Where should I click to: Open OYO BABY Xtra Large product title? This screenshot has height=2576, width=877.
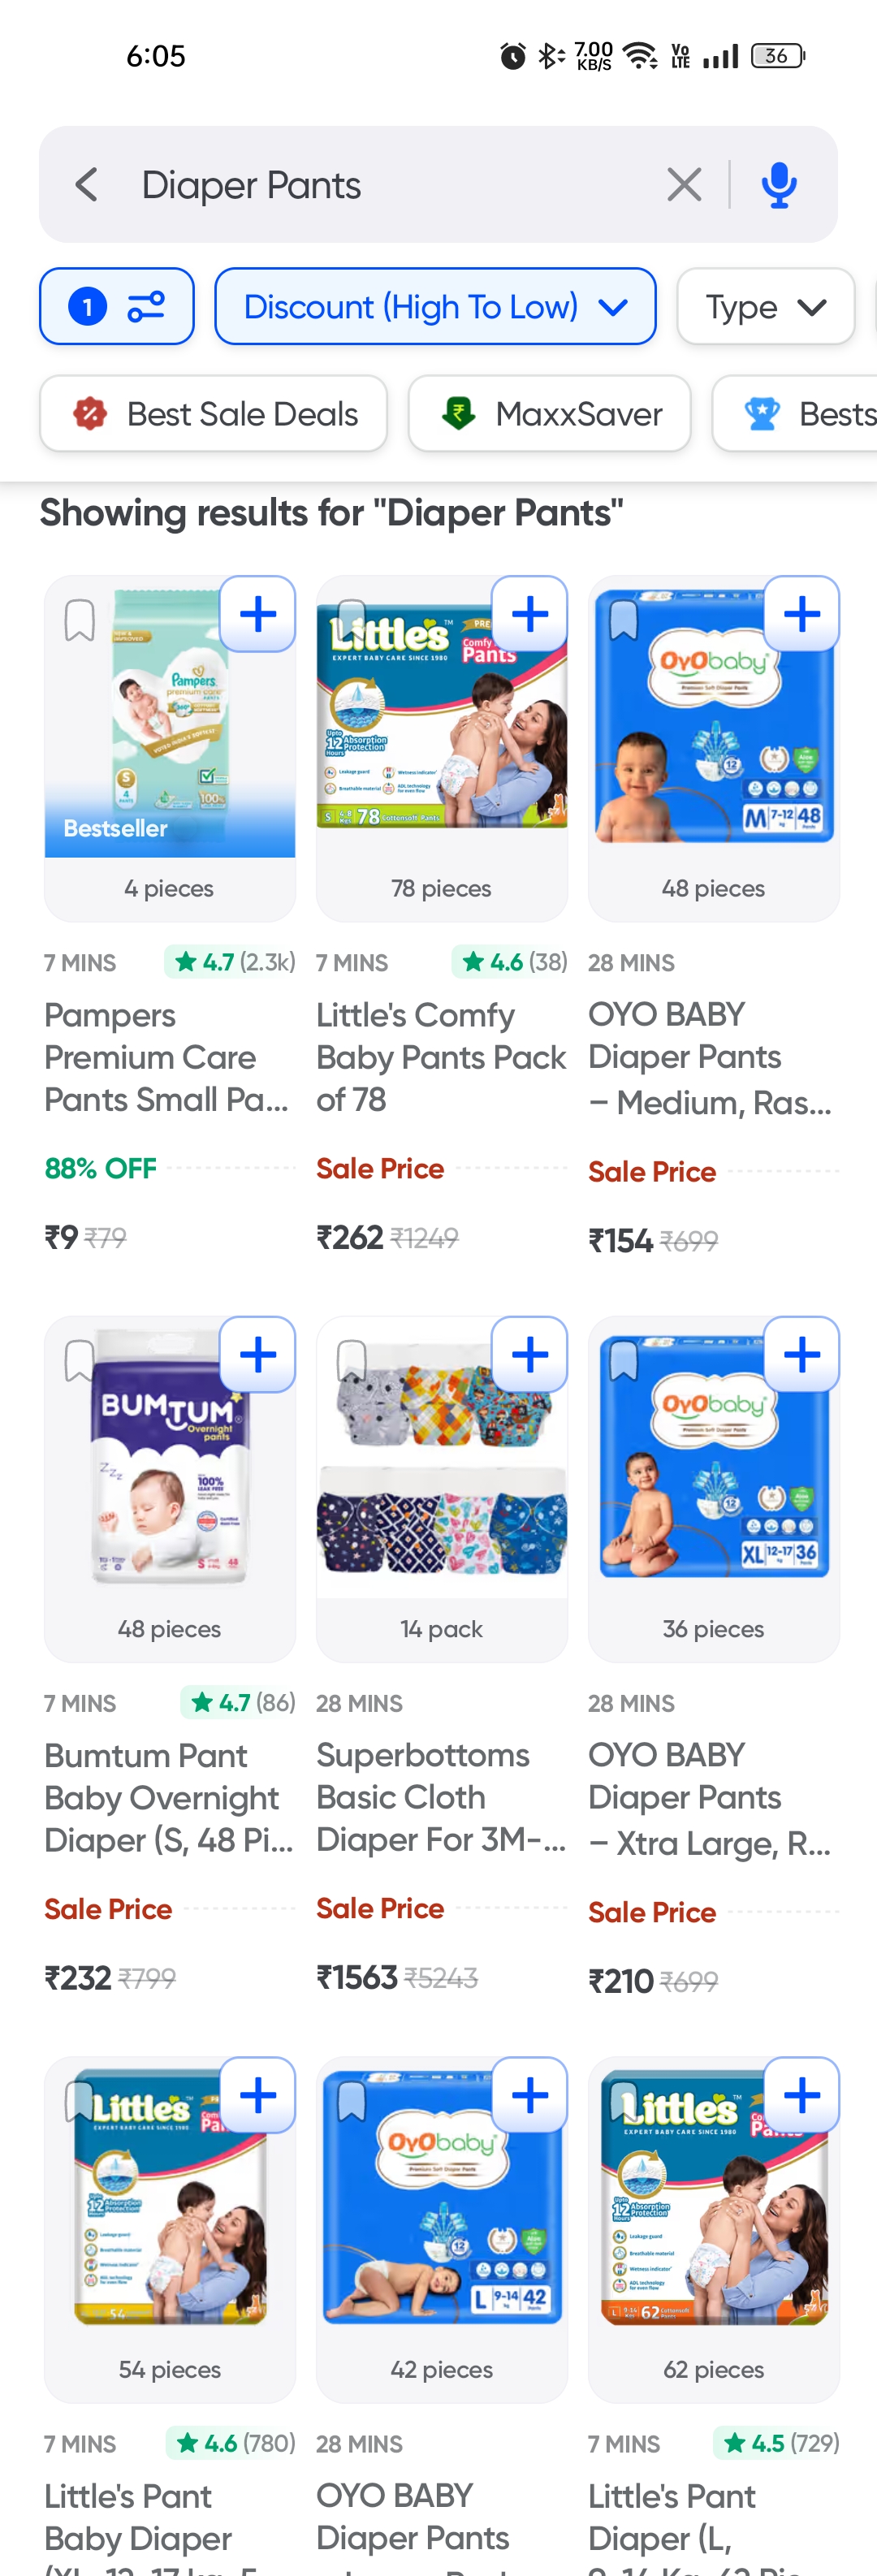point(710,1798)
